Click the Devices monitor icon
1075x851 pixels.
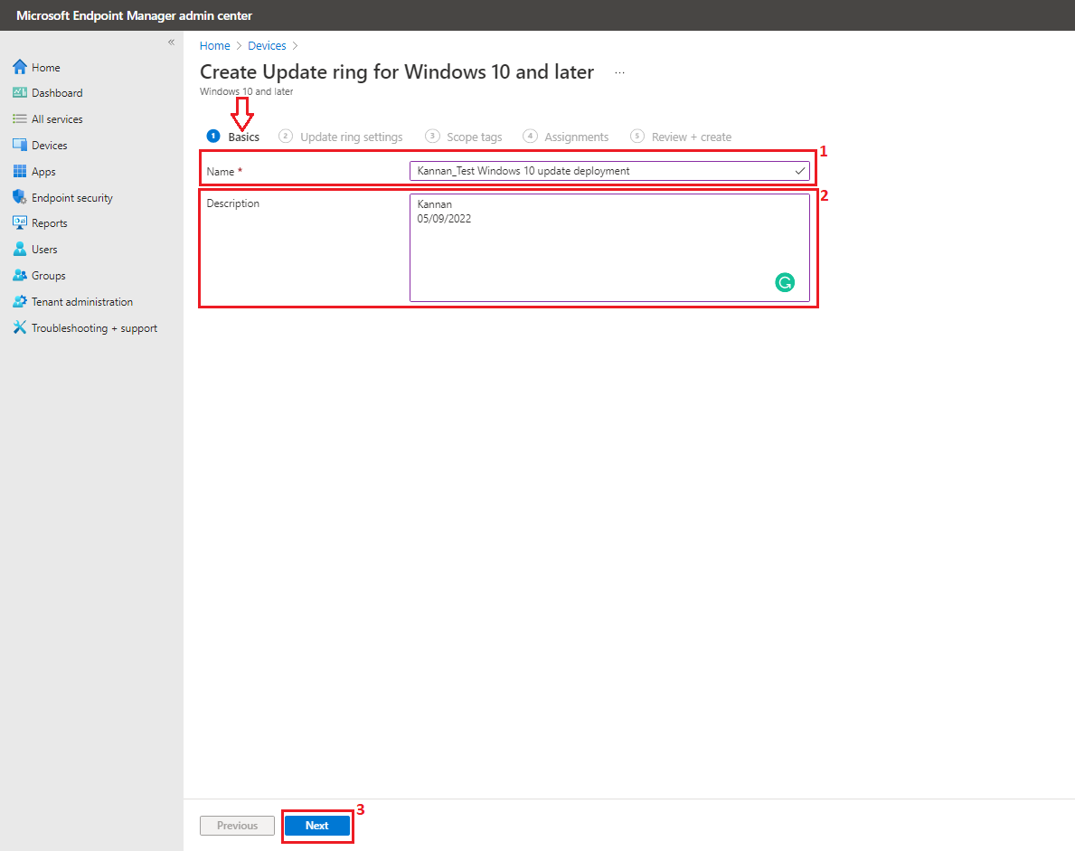20,146
